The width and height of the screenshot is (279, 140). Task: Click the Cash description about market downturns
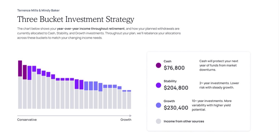coord(219,66)
